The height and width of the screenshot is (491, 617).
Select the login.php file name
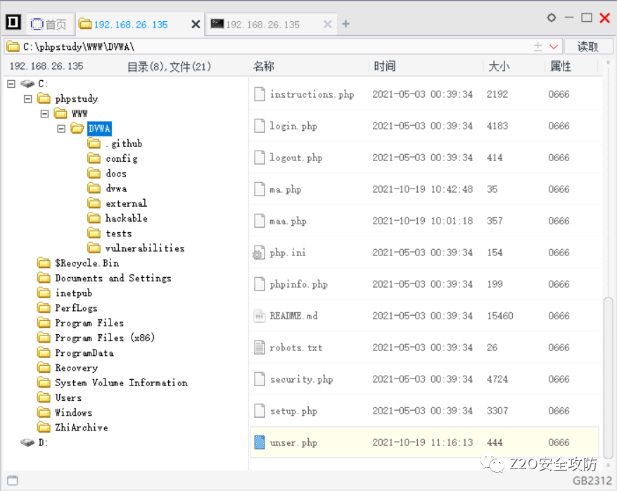[293, 126]
